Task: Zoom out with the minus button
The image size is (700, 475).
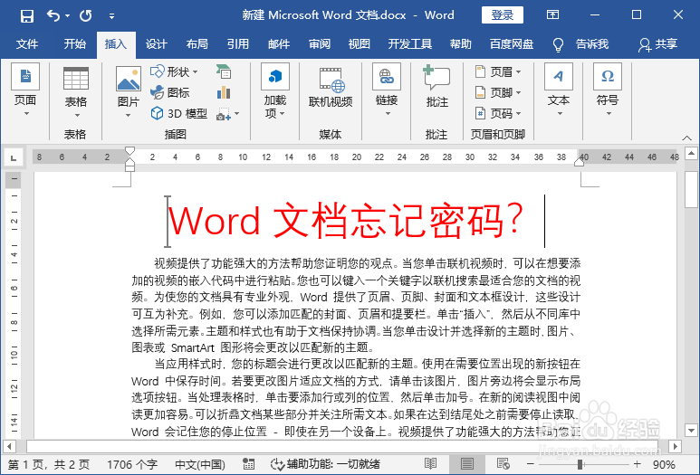Action: 531,464
